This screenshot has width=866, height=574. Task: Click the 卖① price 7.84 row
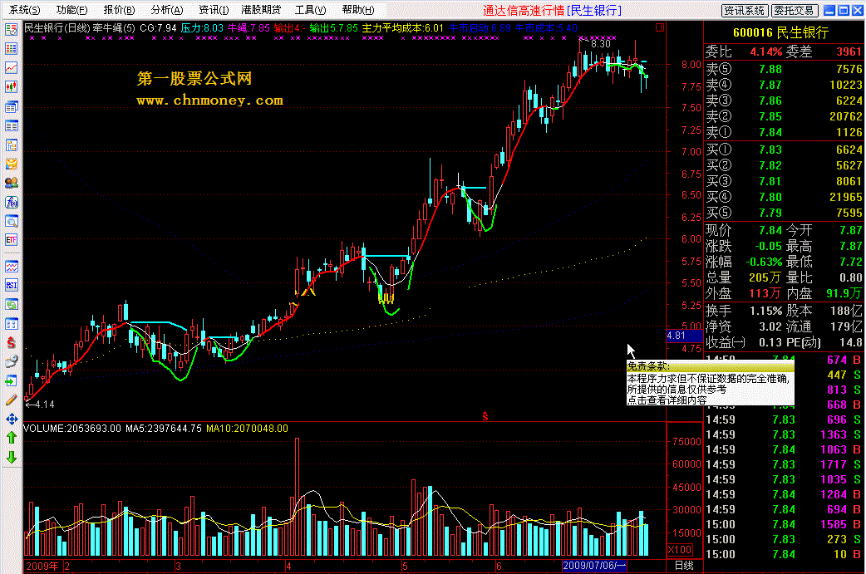click(785, 132)
